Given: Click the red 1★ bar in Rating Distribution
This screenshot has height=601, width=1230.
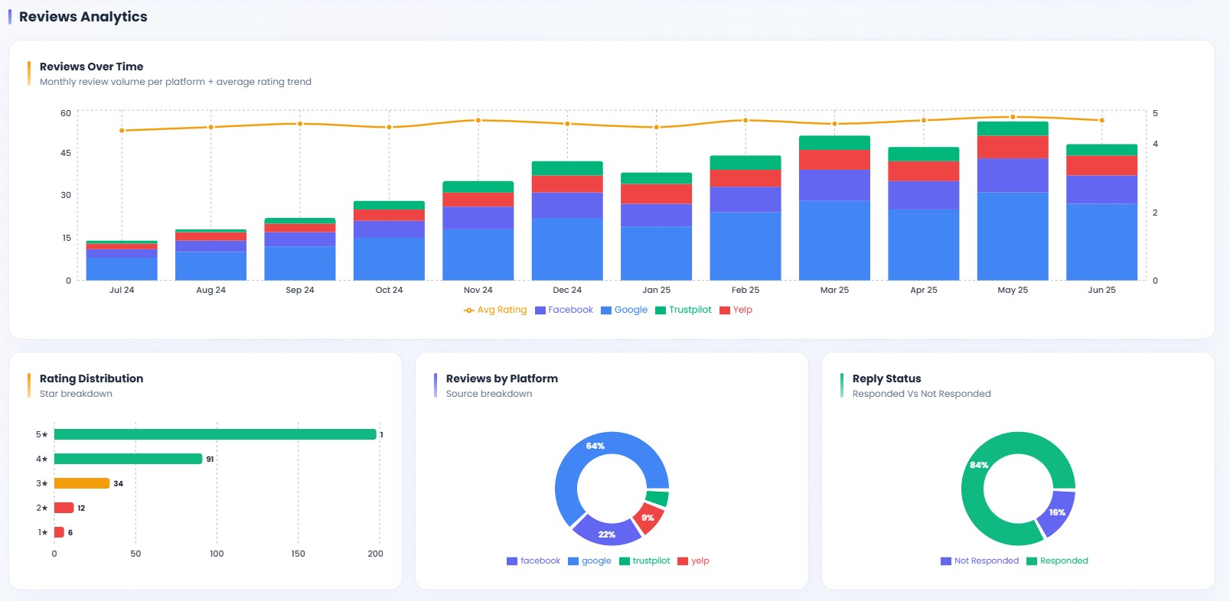Looking at the screenshot, I should [59, 532].
